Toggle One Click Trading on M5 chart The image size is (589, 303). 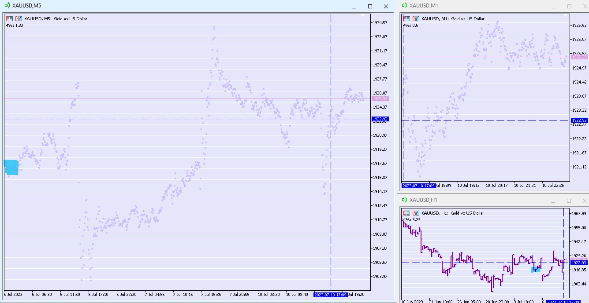click(x=9, y=19)
